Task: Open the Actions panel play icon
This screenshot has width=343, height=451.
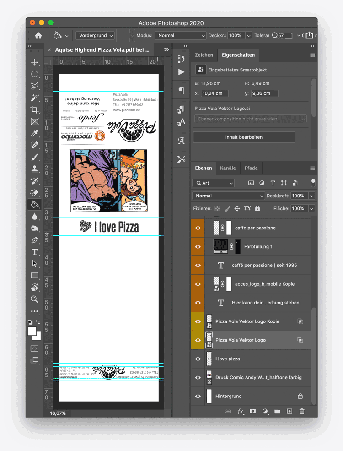Action: [x=181, y=72]
